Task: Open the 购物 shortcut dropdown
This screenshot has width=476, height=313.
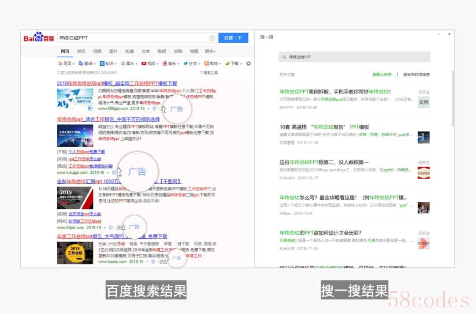Action: (x=213, y=63)
